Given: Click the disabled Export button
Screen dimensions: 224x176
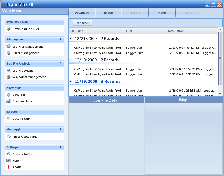Looking at the screenshot, I should coord(135,13).
